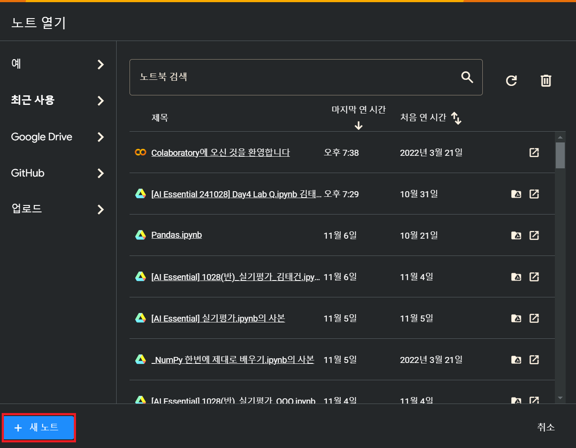Click 오후 7:38 time cell
The image size is (576, 448).
coord(341,153)
